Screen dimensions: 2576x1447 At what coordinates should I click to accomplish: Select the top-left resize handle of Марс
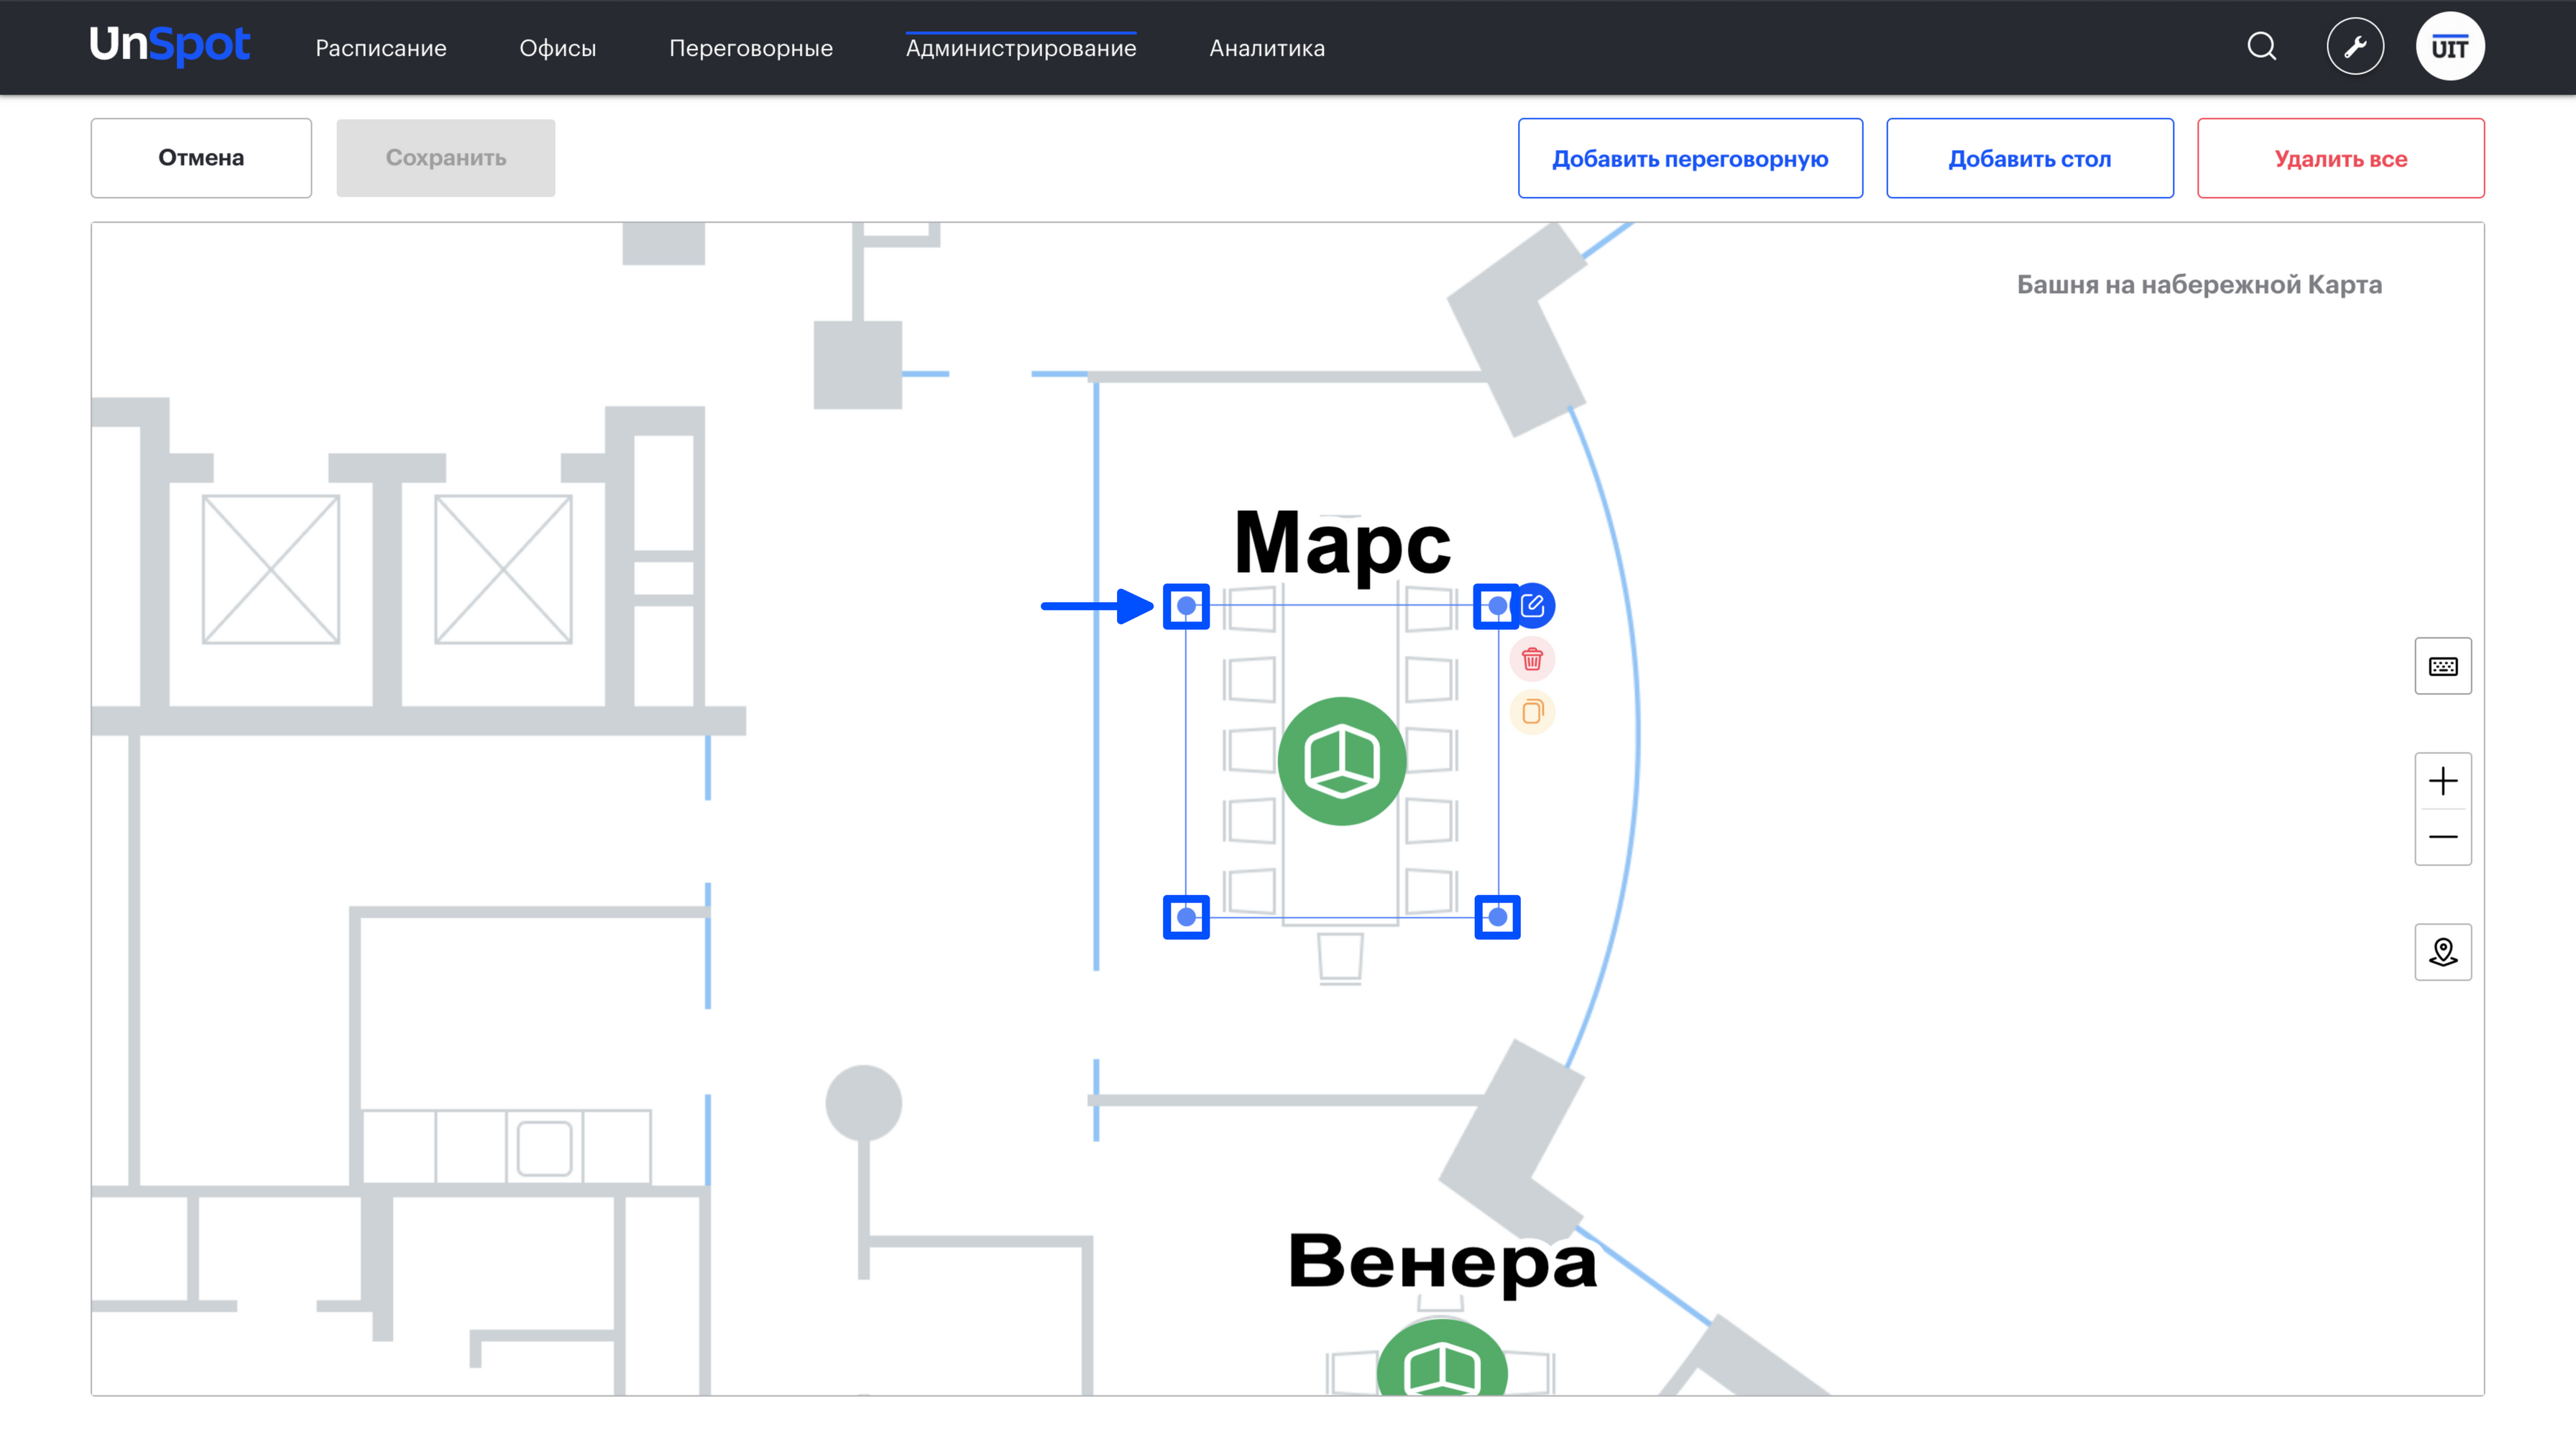tap(1186, 606)
